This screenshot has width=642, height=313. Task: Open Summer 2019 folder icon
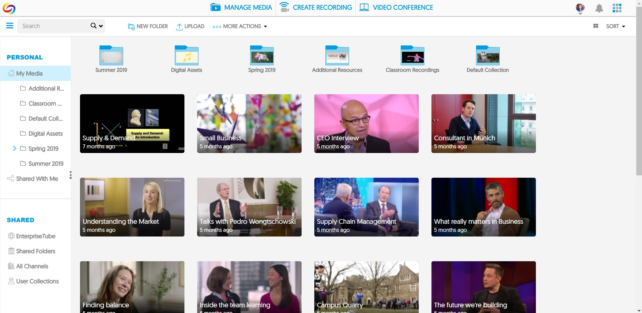tap(111, 55)
